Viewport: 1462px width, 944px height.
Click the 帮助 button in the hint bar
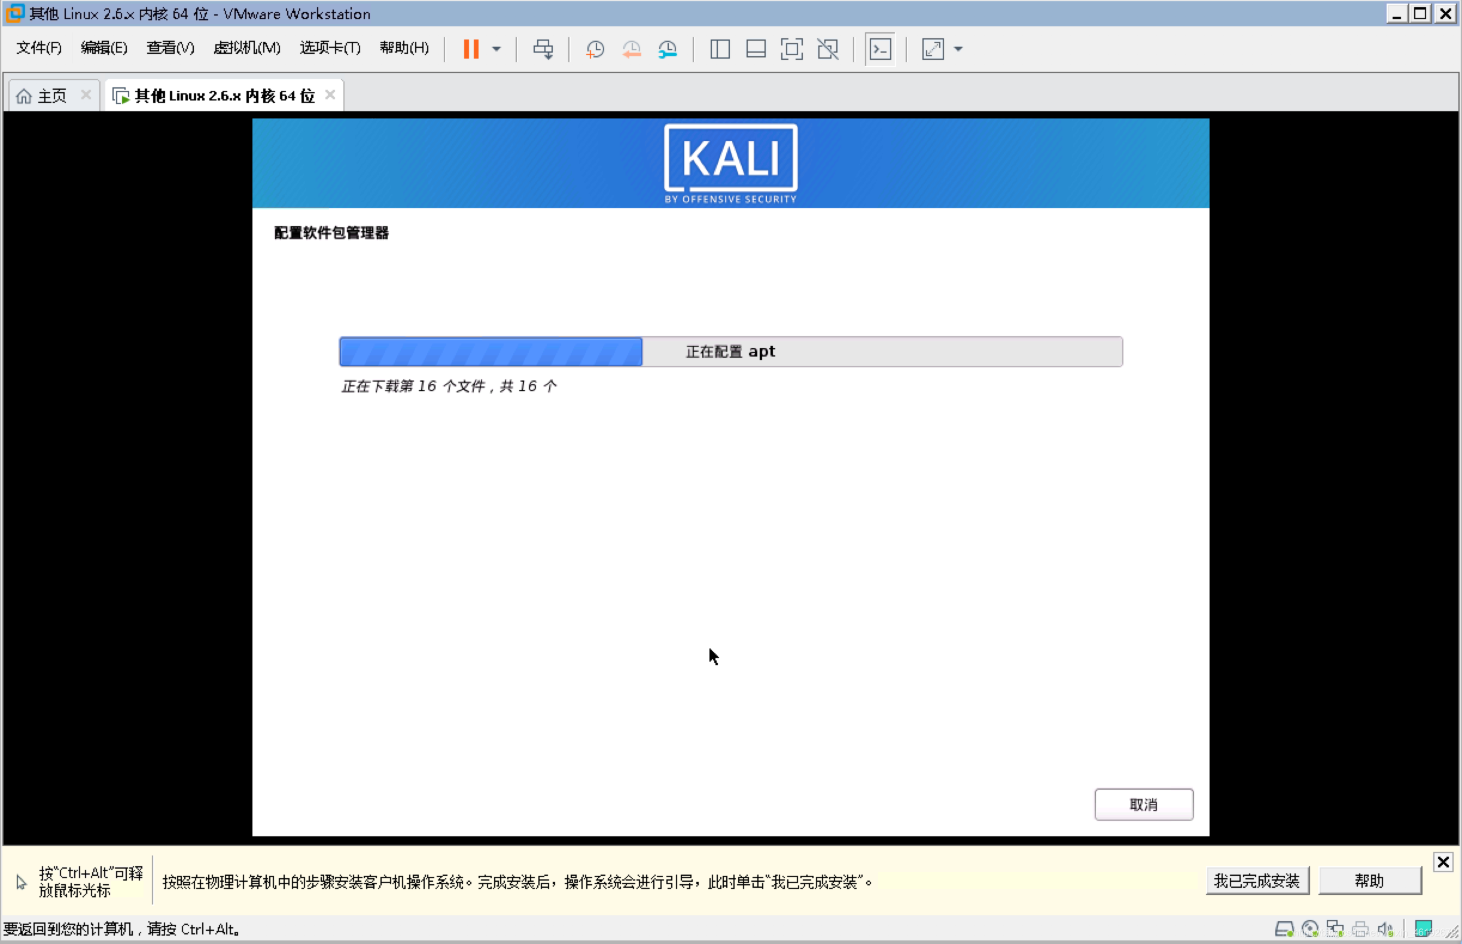(x=1370, y=881)
